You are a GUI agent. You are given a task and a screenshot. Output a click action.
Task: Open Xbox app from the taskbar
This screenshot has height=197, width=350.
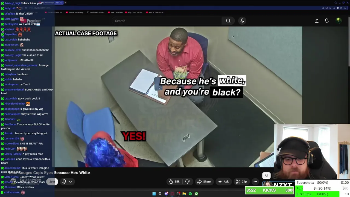click(196, 194)
